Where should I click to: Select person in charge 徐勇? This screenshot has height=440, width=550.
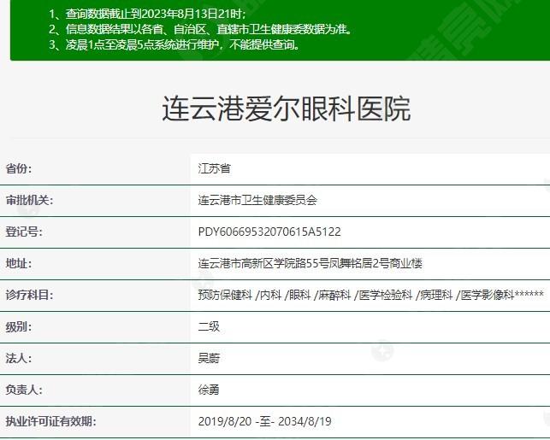pyautogui.click(x=209, y=390)
